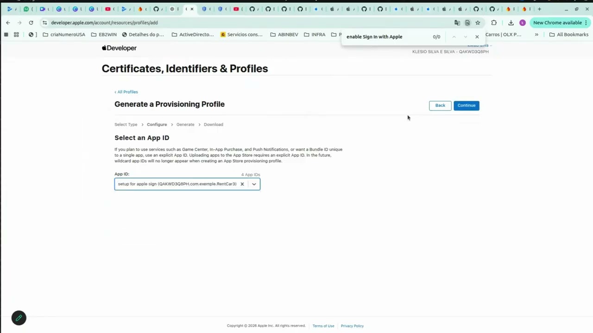Click the browser forward arrow

(x=19, y=23)
